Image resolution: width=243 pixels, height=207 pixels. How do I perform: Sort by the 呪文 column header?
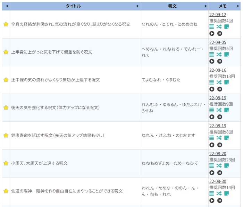click(173, 6)
